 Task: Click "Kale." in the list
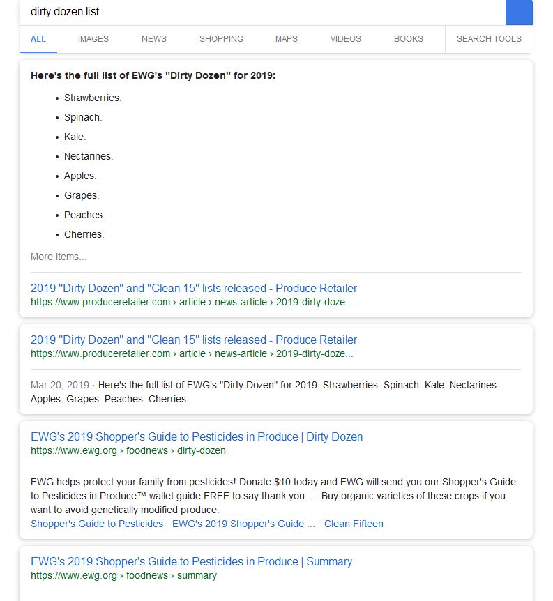click(75, 137)
